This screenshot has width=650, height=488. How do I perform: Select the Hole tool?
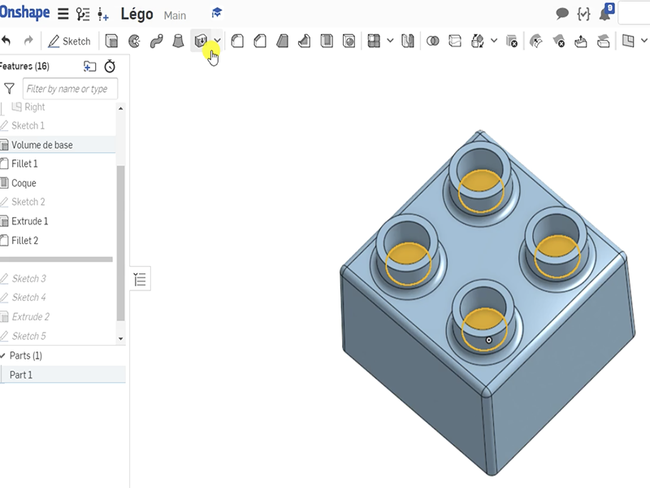pos(349,41)
